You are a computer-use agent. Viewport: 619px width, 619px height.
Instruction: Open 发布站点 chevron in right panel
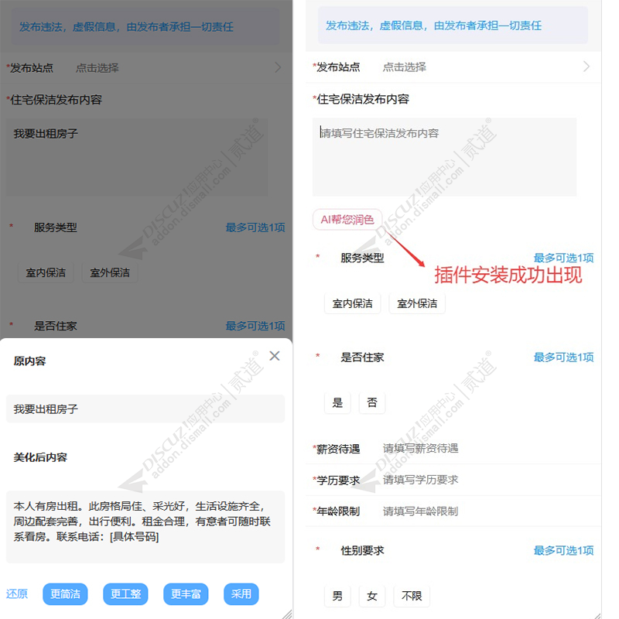pos(587,67)
